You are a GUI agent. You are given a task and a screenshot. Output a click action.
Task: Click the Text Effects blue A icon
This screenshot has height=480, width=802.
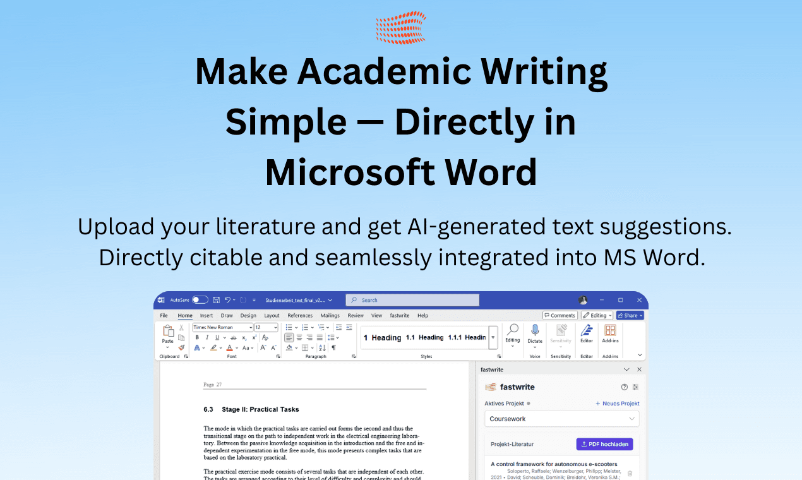[197, 348]
